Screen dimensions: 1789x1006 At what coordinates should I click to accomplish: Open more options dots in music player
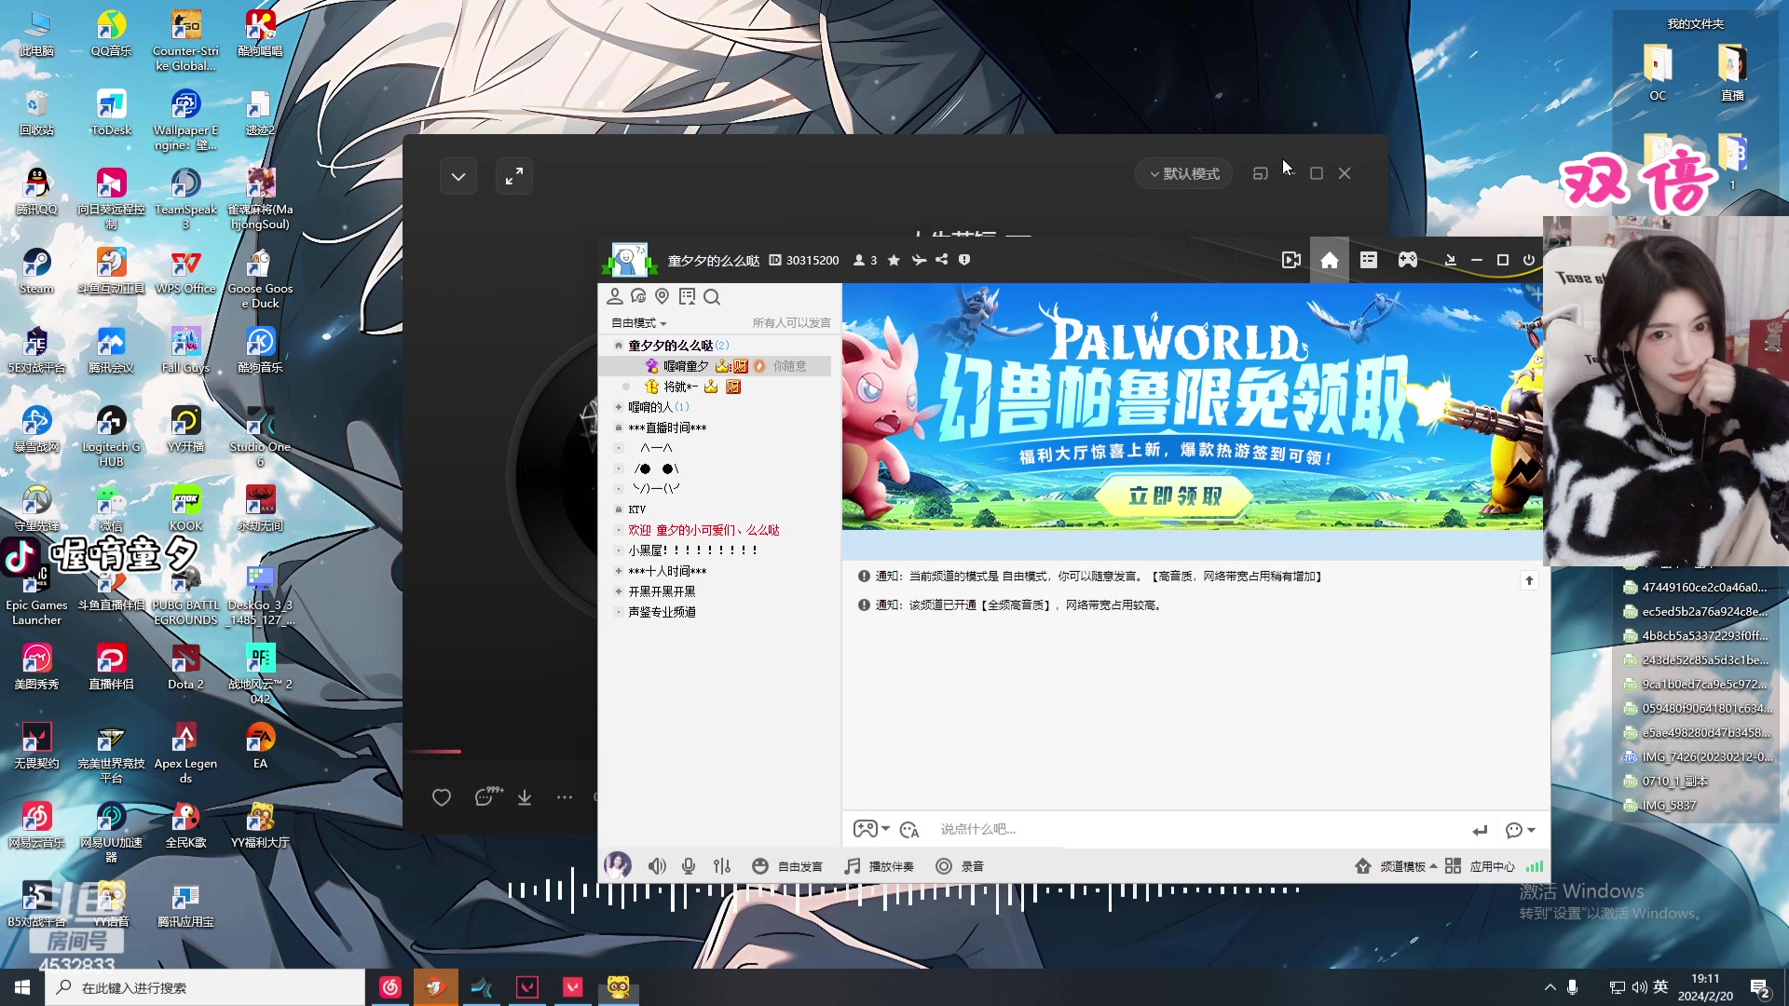pyautogui.click(x=565, y=797)
